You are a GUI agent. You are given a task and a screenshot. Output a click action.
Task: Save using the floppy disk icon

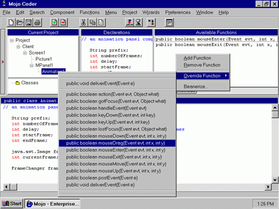28,23
